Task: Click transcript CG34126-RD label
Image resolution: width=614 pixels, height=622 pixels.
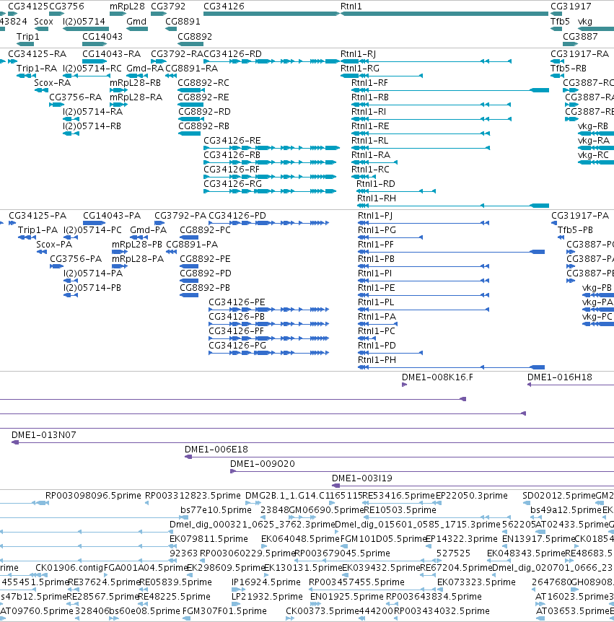Action: (x=232, y=54)
